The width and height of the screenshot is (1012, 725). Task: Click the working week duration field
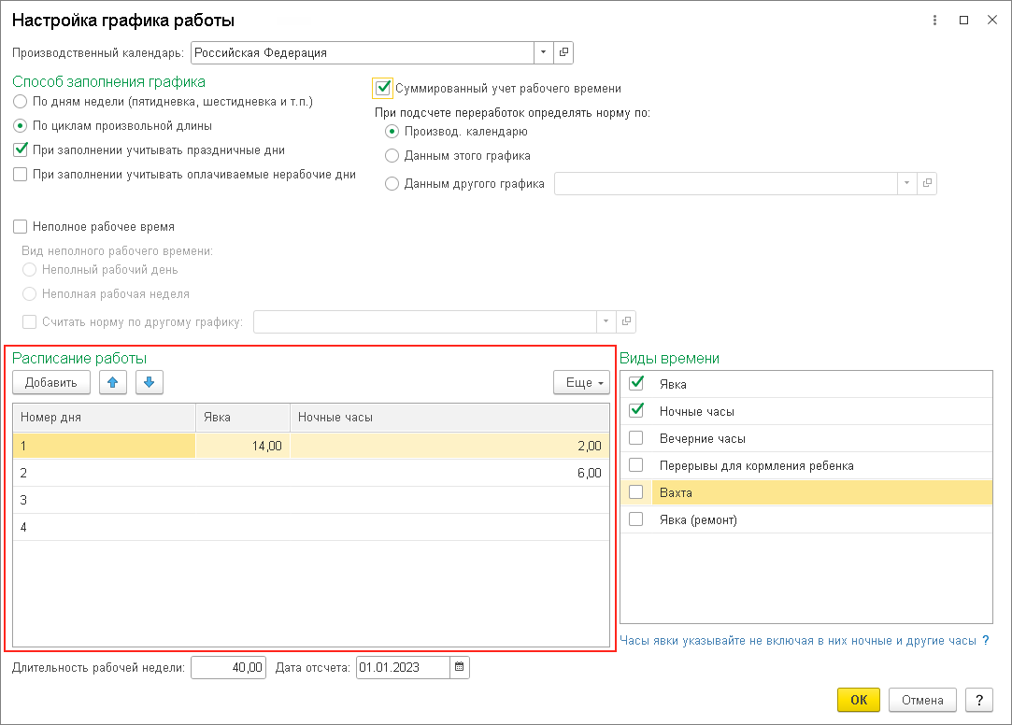click(x=228, y=667)
